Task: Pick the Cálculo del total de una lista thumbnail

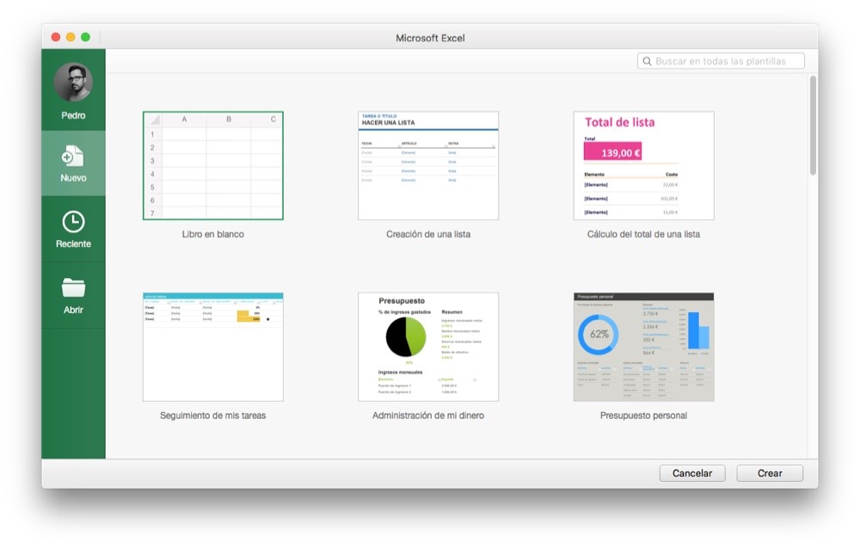Action: [x=643, y=166]
